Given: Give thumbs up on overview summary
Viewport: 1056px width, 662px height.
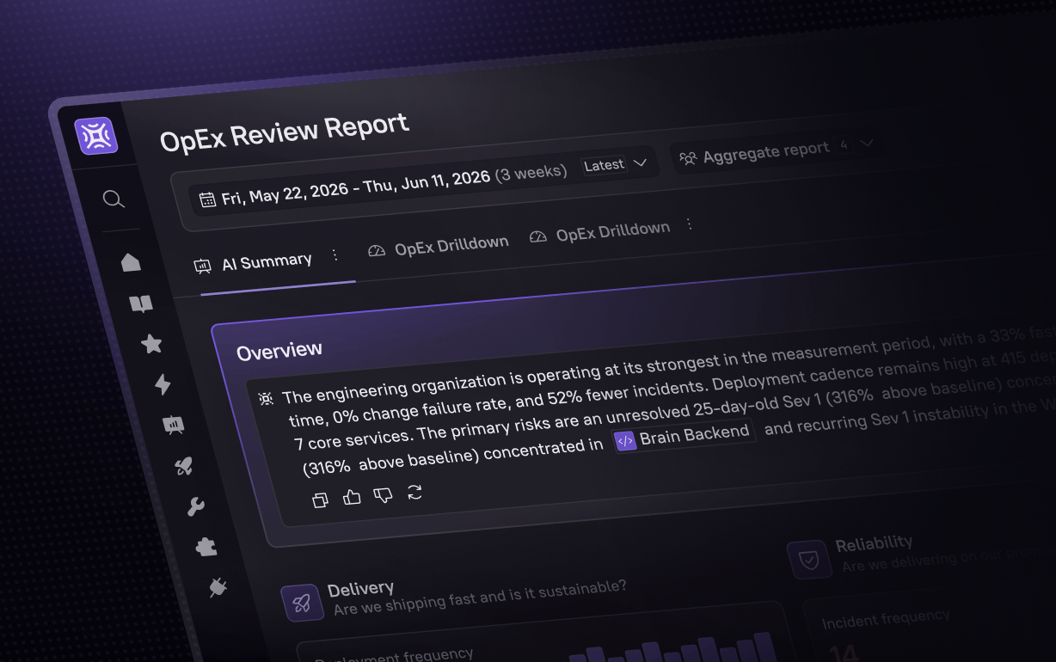Looking at the screenshot, I should 352,497.
